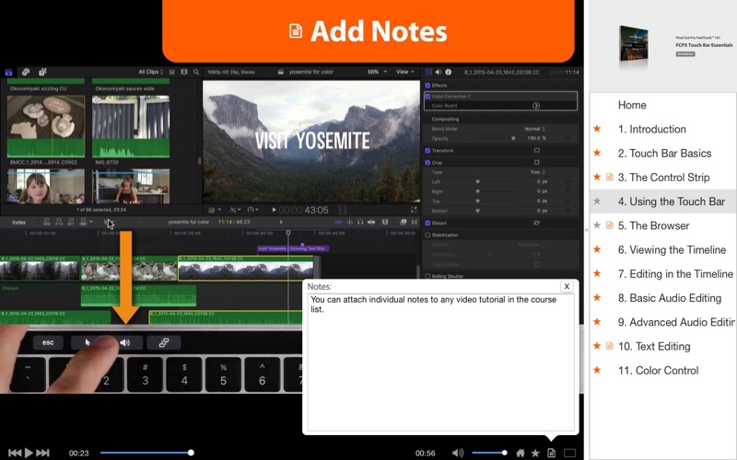The height and width of the screenshot is (460, 737).
Task: Skip to the previous tutorial video
Action: click(x=15, y=453)
